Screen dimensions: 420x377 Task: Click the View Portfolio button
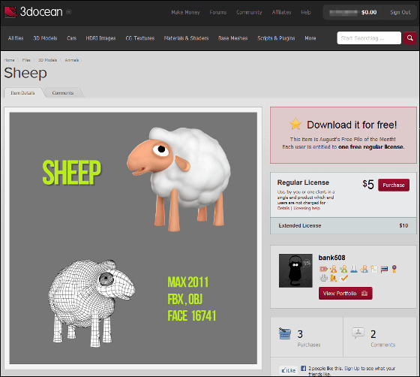click(x=345, y=294)
